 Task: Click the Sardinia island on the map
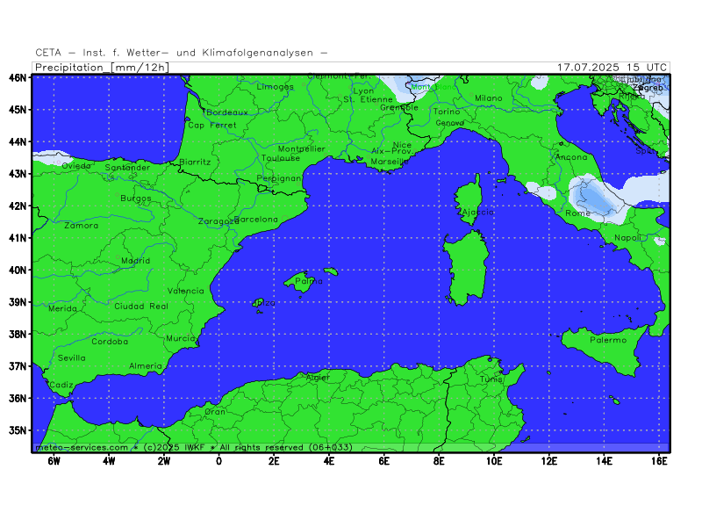tap(467, 269)
